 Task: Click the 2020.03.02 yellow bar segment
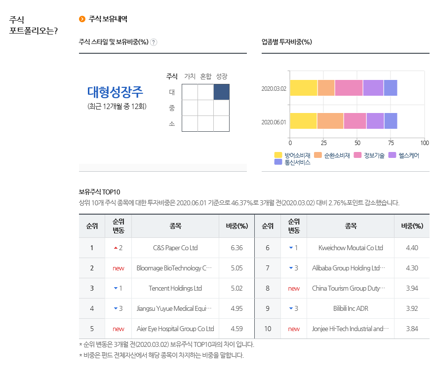304,88
